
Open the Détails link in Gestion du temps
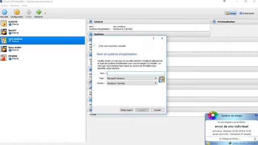(x=214, y=143)
